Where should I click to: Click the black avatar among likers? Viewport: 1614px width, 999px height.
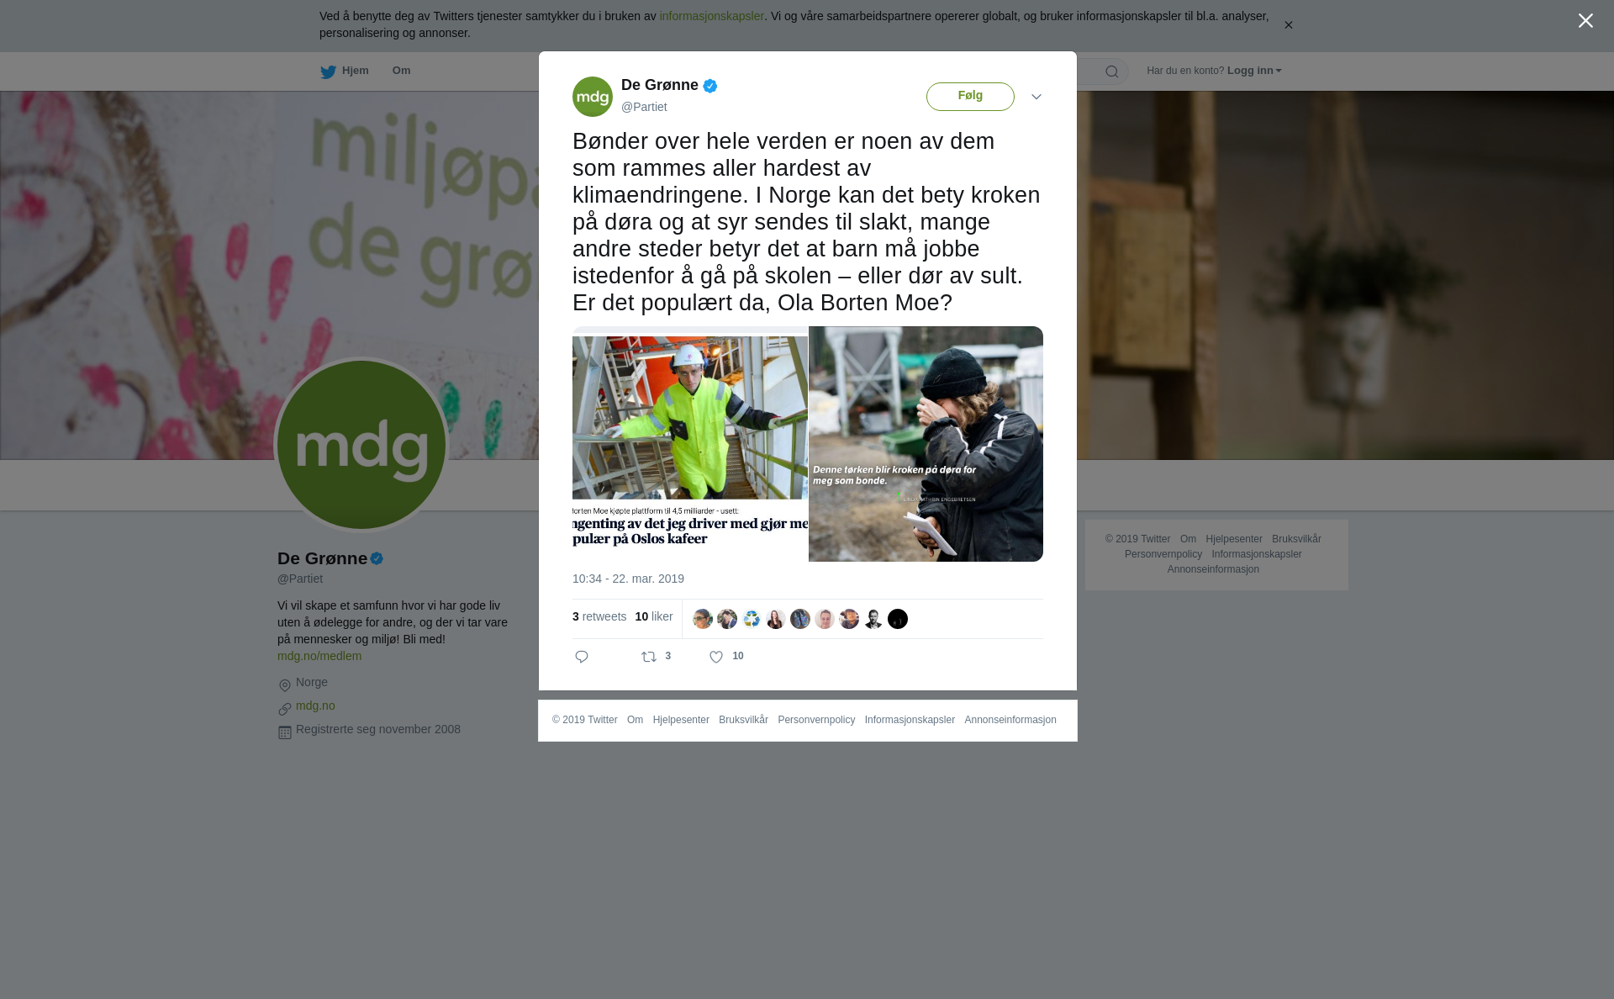(x=898, y=619)
